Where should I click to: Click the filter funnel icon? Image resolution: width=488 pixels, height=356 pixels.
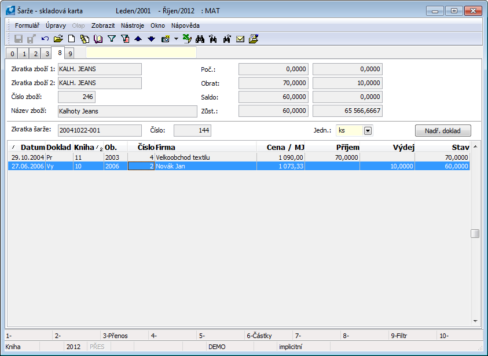[112, 39]
